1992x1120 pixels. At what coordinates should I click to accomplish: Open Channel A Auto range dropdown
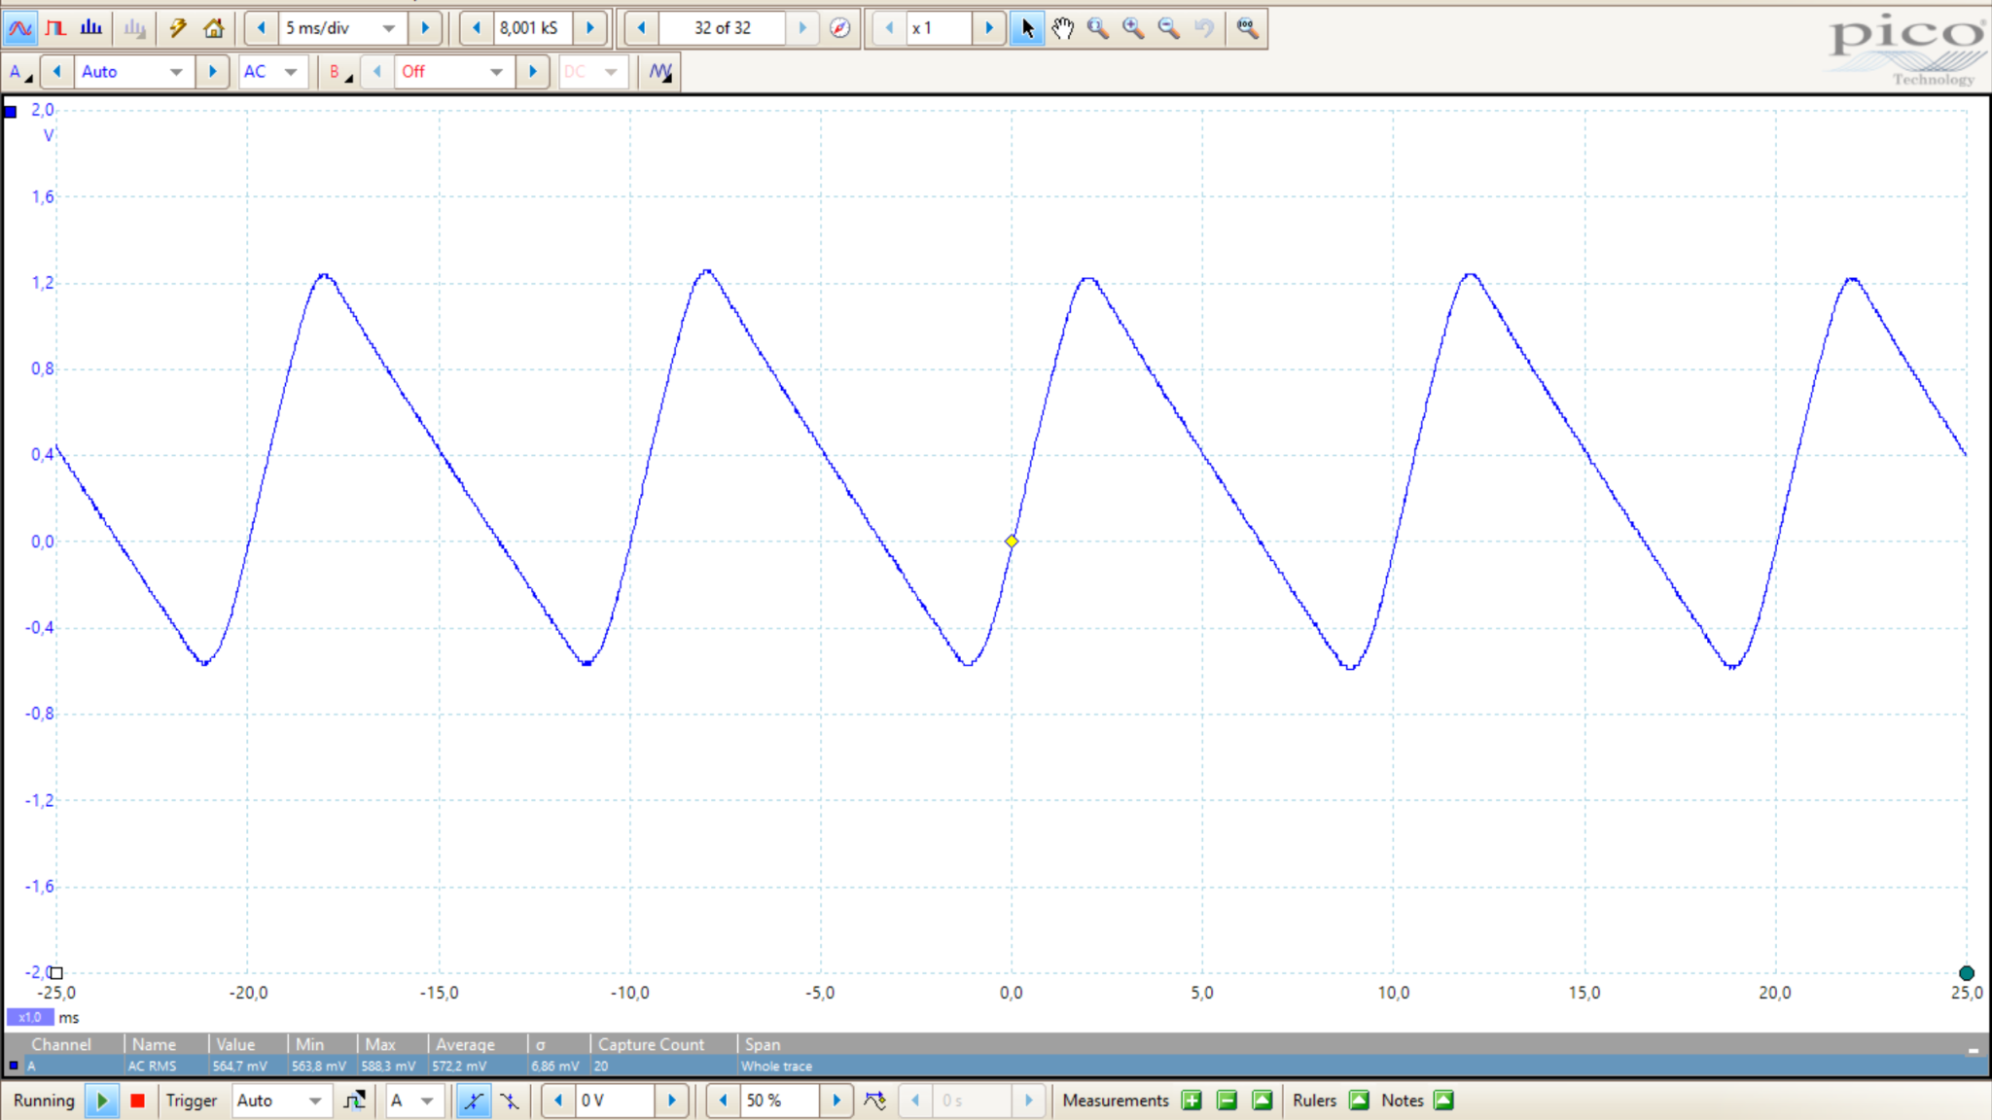[175, 72]
